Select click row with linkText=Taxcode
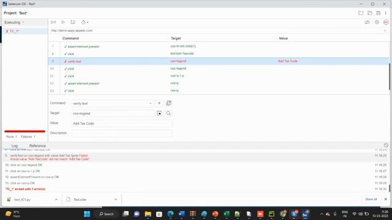This screenshot has width=392, height=220. coord(219,54)
